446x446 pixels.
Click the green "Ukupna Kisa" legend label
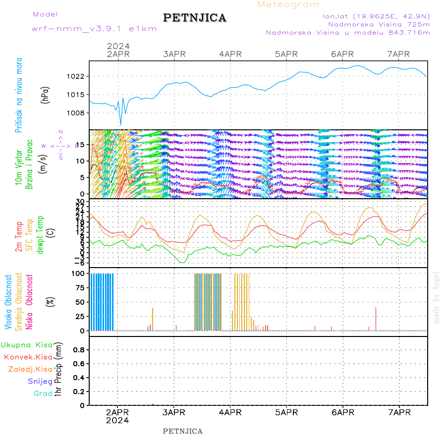[27, 345]
